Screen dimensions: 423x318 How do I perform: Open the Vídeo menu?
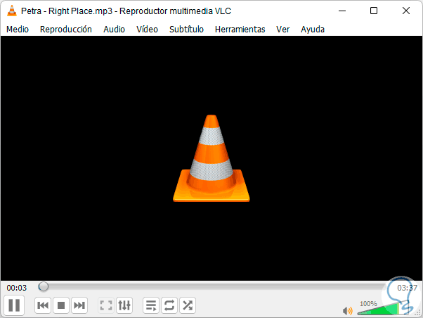pyautogui.click(x=147, y=29)
